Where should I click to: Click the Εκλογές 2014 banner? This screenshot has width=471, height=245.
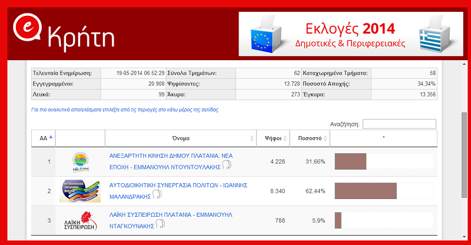[x=351, y=34]
